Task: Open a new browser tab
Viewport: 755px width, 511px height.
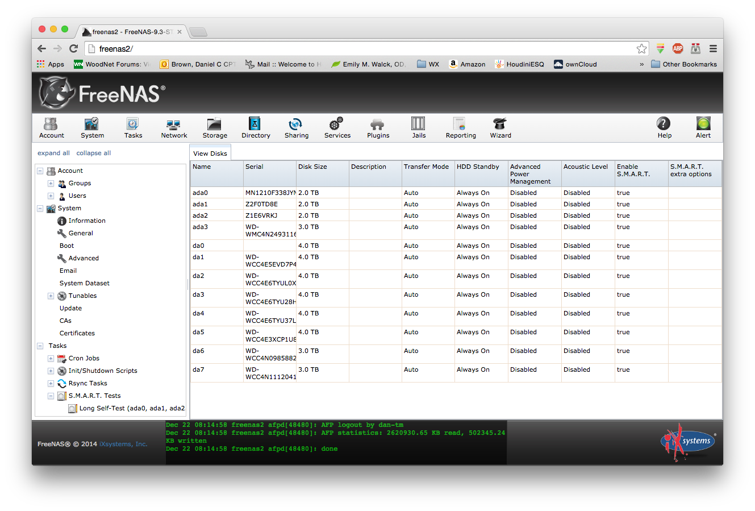Action: point(198,32)
